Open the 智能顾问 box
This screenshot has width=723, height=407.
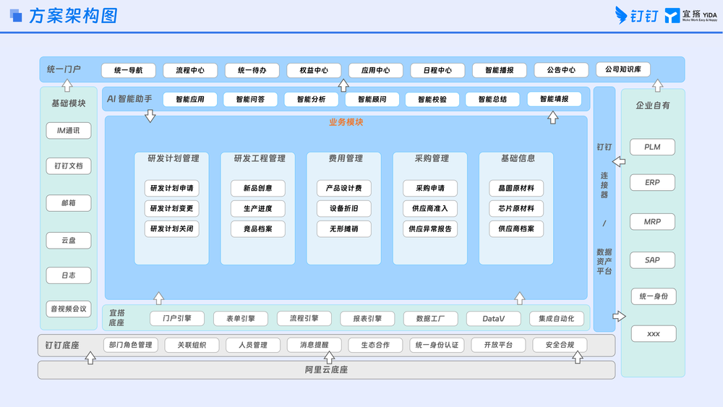click(x=372, y=99)
